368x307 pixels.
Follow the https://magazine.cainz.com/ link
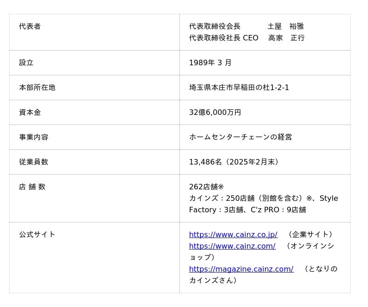coord(241,269)
